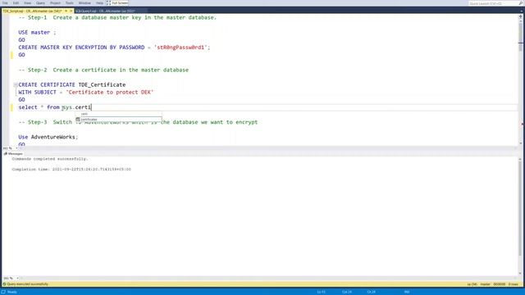Click the Step-1 comment line
The width and height of the screenshot is (525, 295).
(117, 18)
